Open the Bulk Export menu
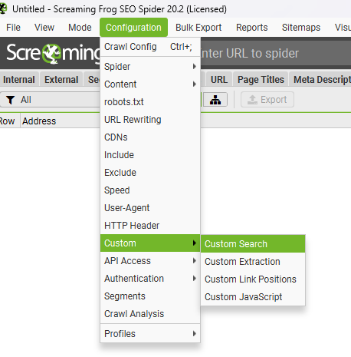 click(x=198, y=28)
